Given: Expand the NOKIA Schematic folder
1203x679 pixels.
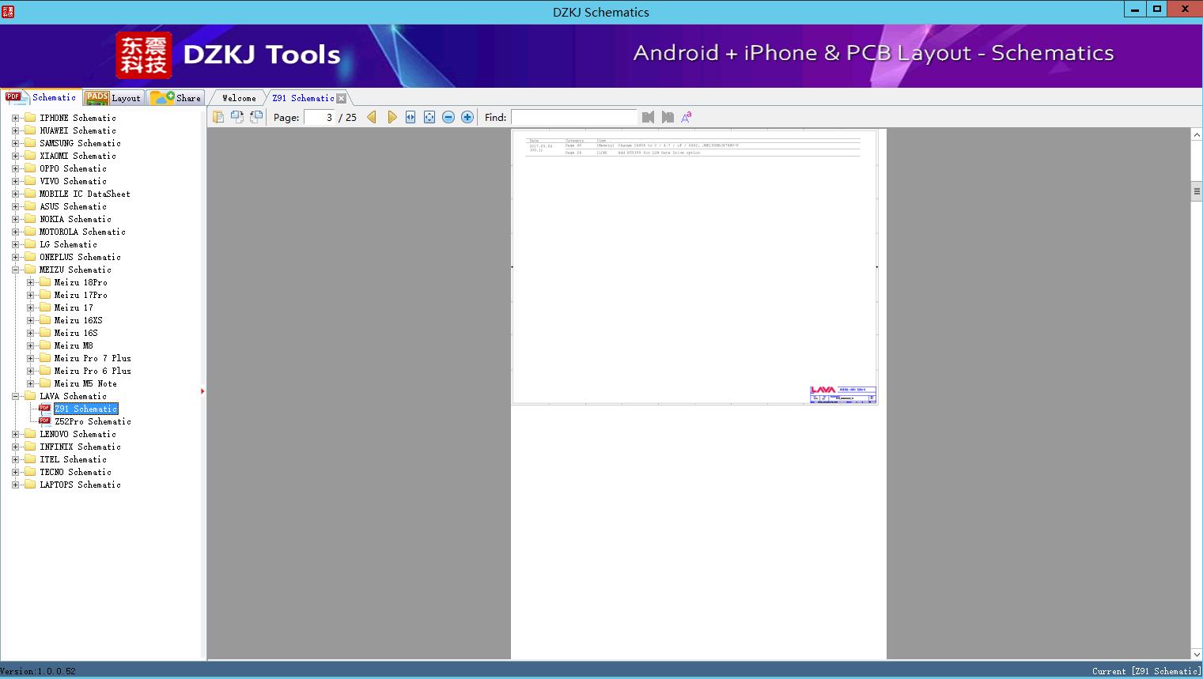Looking at the screenshot, I should pyautogui.click(x=15, y=219).
